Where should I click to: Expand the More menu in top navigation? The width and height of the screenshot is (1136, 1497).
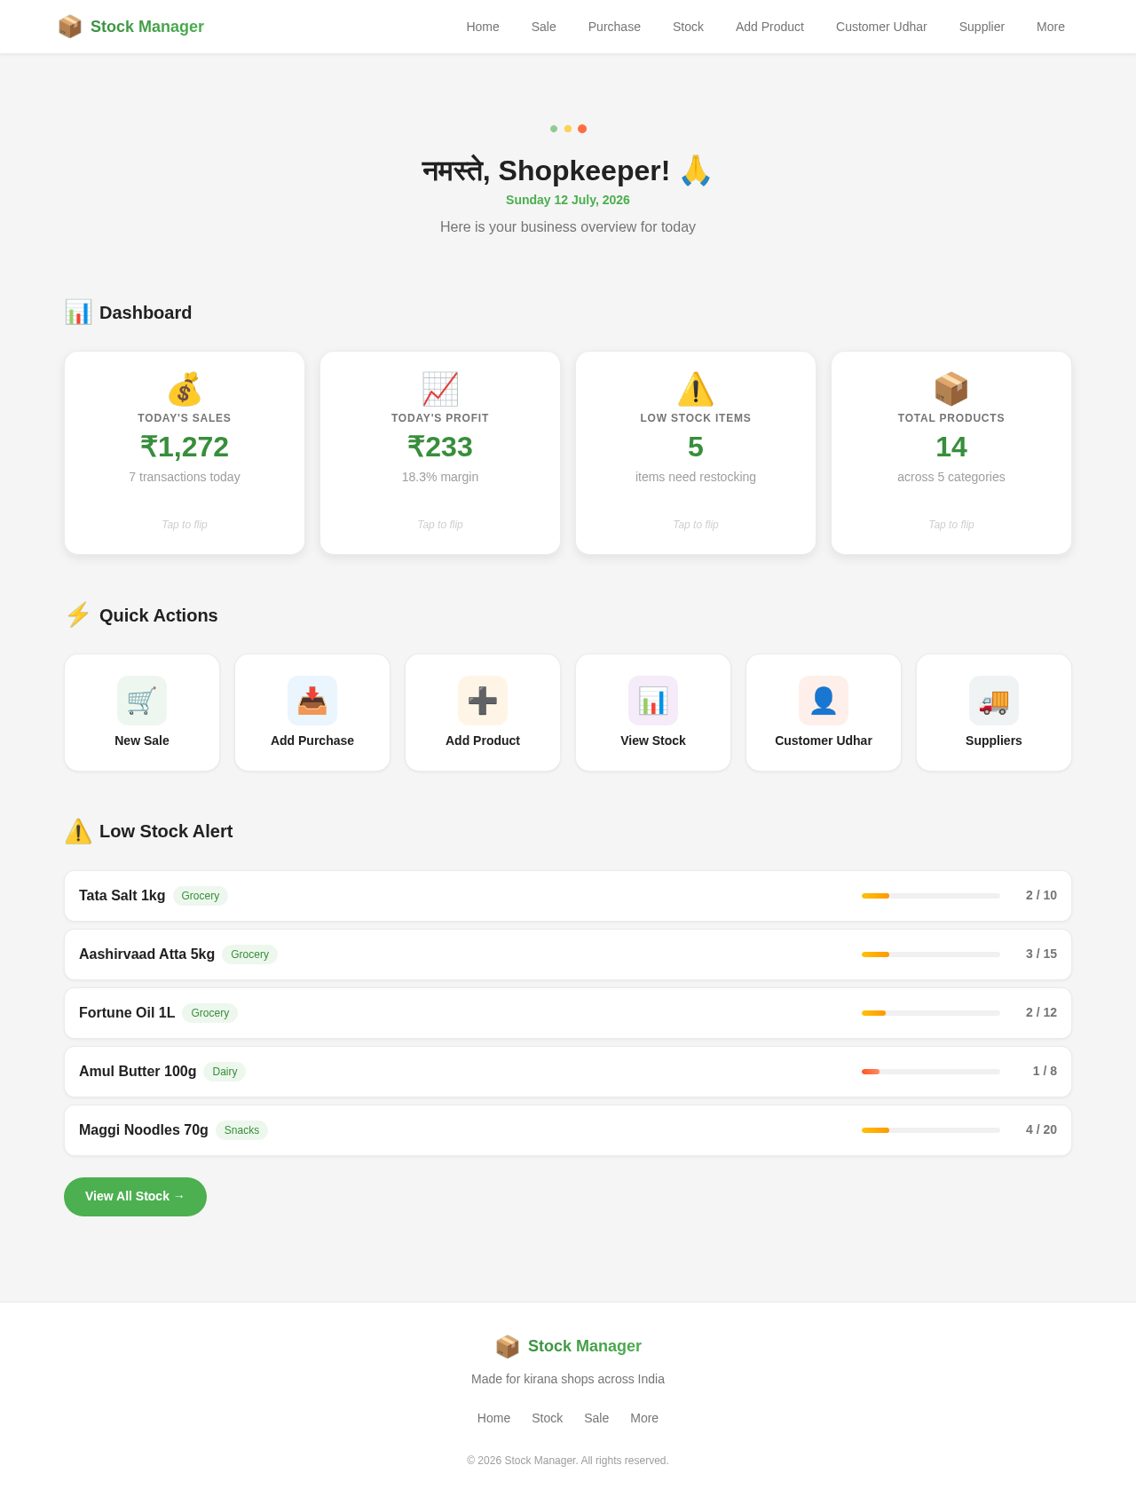tap(1051, 27)
